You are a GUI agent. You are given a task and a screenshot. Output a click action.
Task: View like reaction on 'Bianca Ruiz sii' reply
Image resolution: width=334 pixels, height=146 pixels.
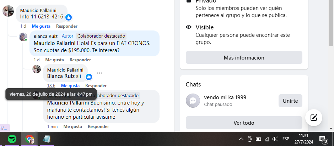pos(89,77)
